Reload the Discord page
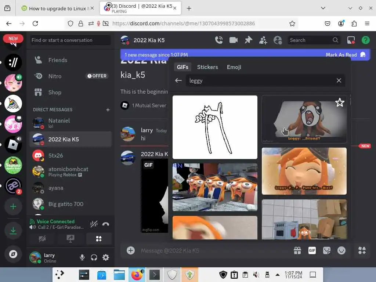This screenshot has height=282, width=376. (x=35, y=23)
